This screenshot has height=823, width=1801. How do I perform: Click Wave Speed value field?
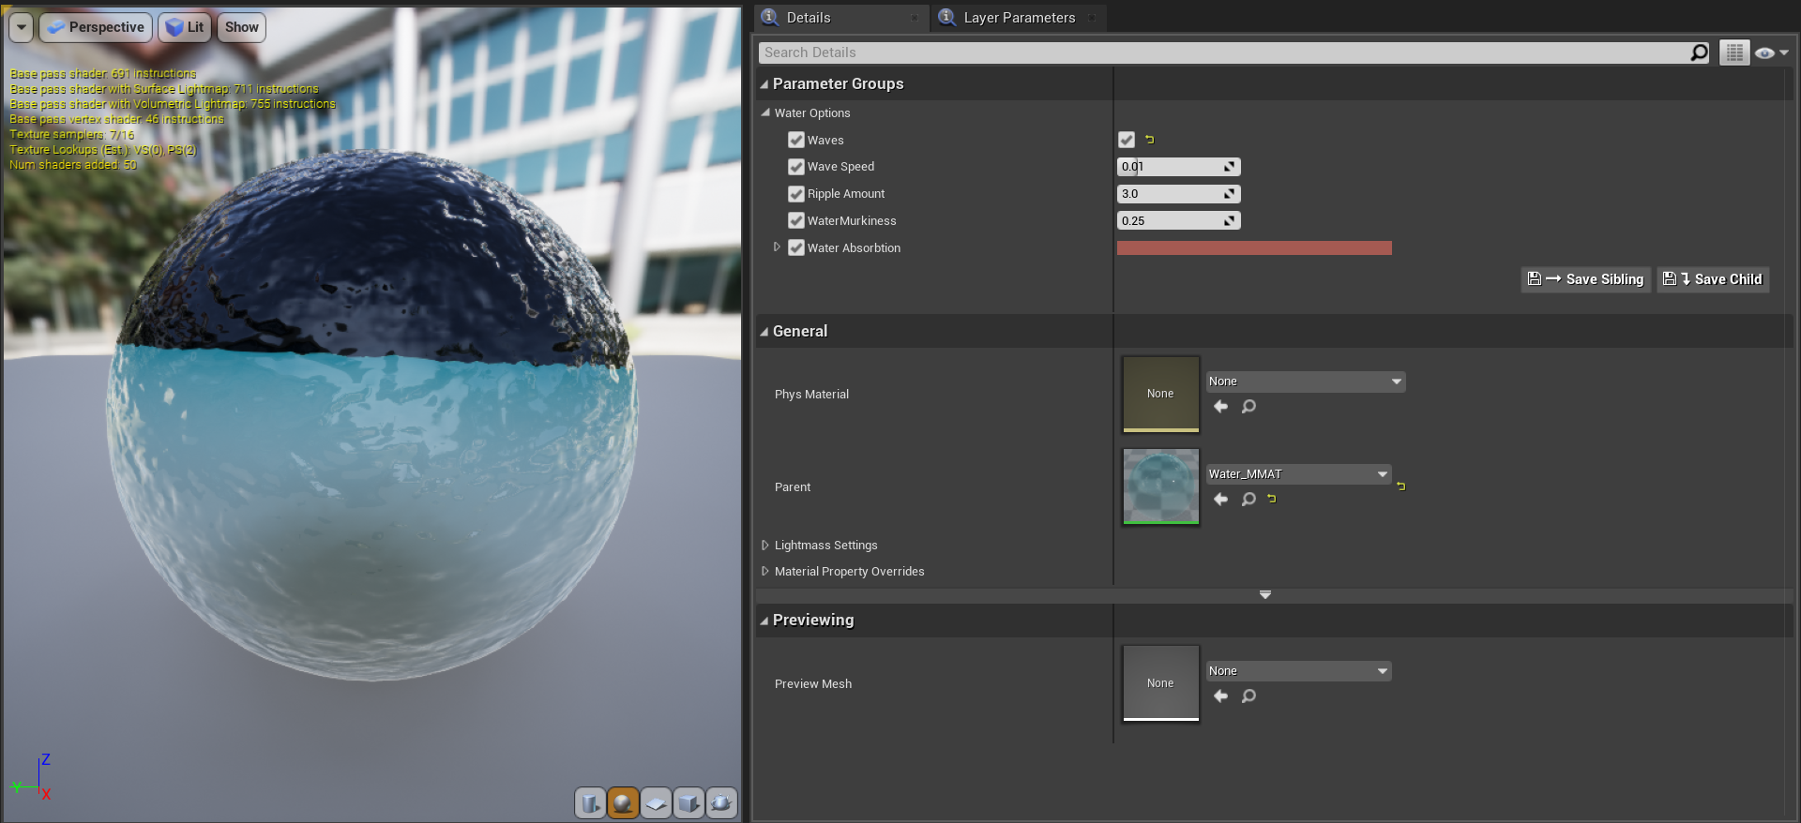click(1178, 167)
